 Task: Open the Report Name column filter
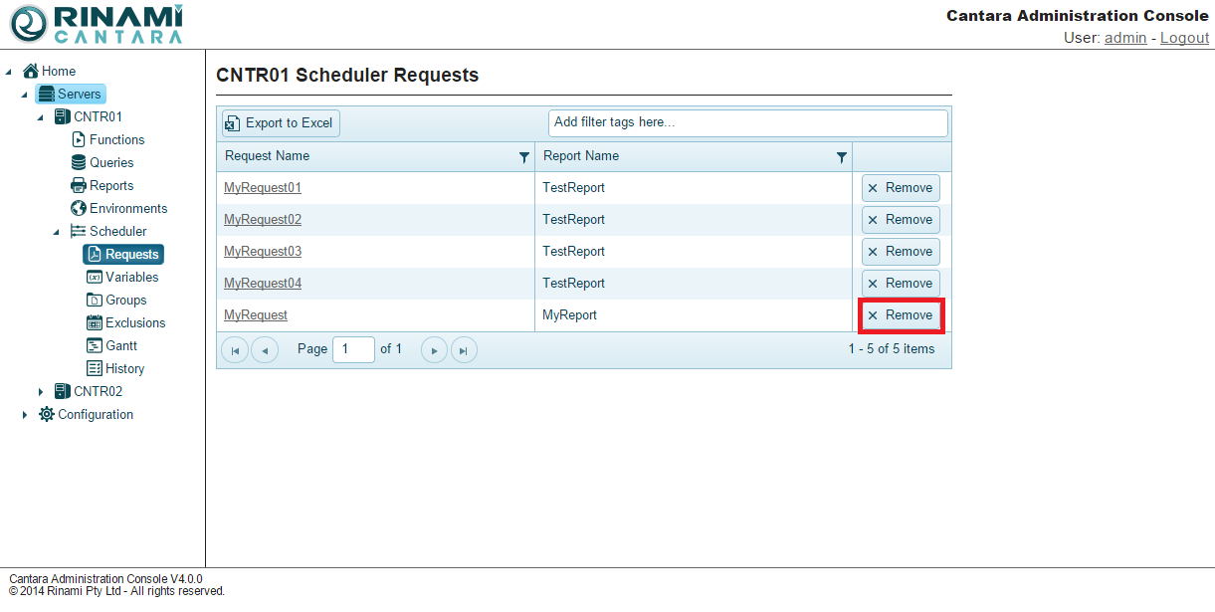click(842, 157)
